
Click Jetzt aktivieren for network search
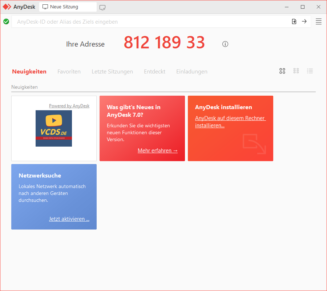pyautogui.click(x=69, y=219)
